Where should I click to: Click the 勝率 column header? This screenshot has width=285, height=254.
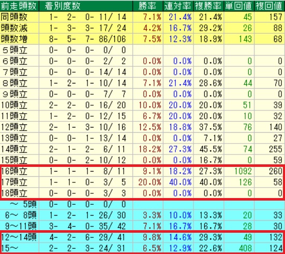click(147, 6)
